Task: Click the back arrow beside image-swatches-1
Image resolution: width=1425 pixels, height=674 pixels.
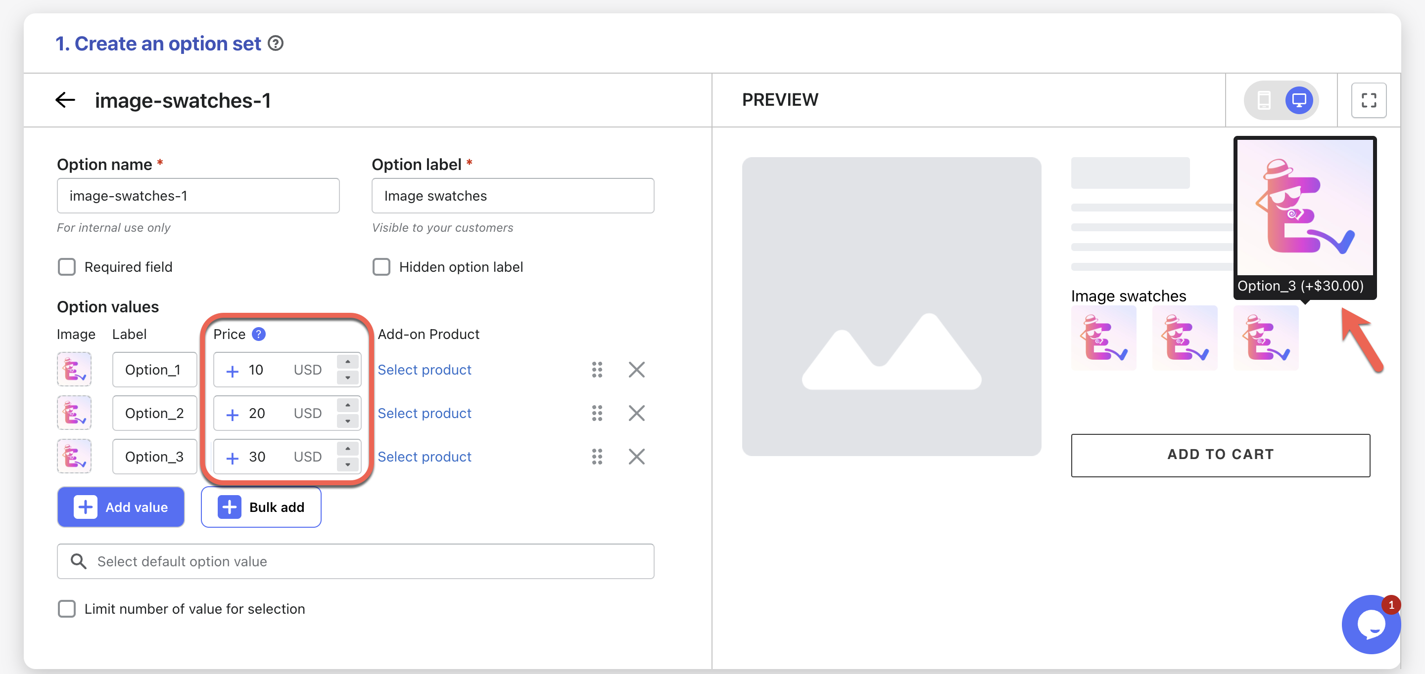Action: [x=65, y=100]
